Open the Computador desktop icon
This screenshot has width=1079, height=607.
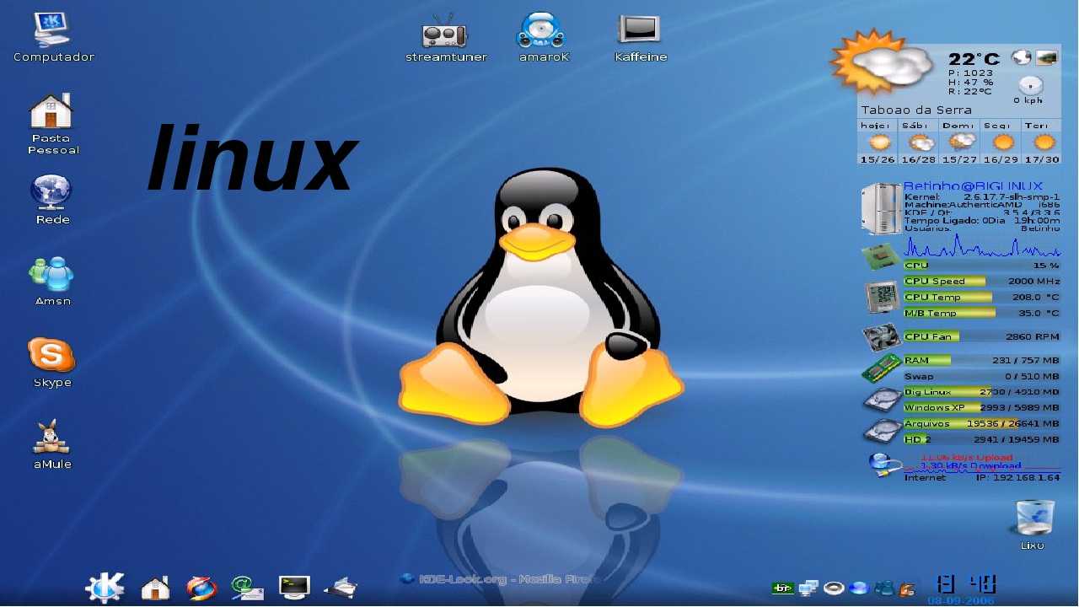(52, 37)
